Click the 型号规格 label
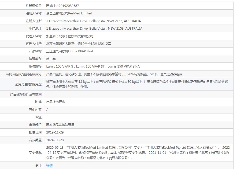 pyautogui.click(x=35, y=66)
